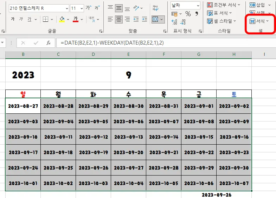Select the 토 Saturday header cell
Screen dimensions: 276x198
point(234,94)
